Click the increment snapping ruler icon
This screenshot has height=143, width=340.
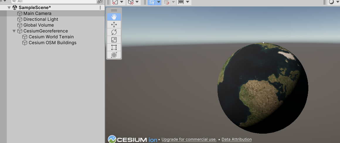pyautogui.click(x=181, y=2)
